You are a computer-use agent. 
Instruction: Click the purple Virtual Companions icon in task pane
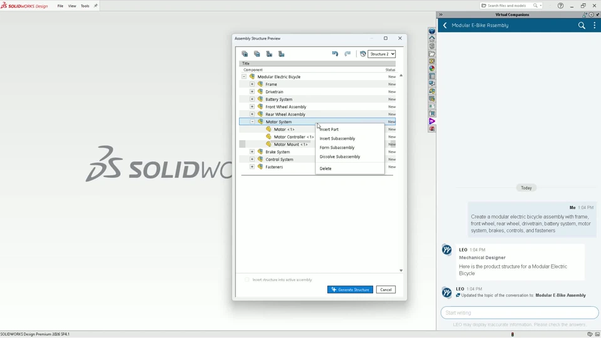coord(432,121)
